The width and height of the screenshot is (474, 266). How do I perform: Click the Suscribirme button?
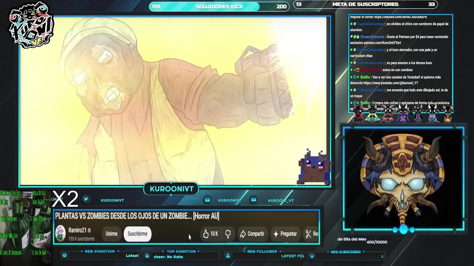pos(137,234)
